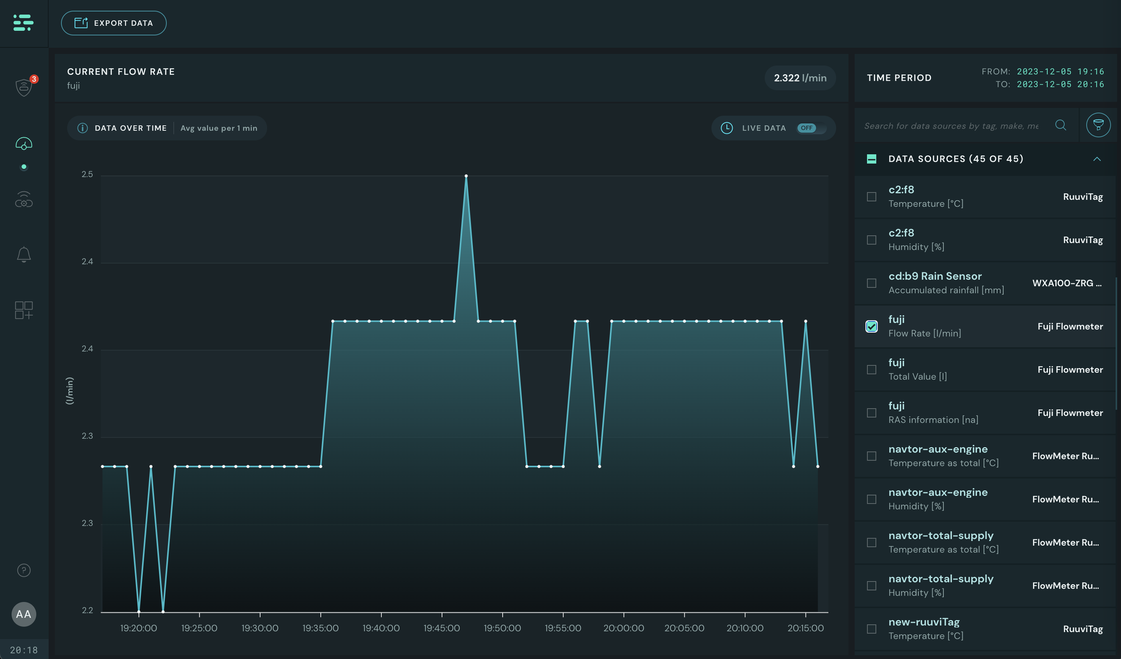Click the chart peak data point at 2.5
The width and height of the screenshot is (1121, 659).
(x=466, y=176)
